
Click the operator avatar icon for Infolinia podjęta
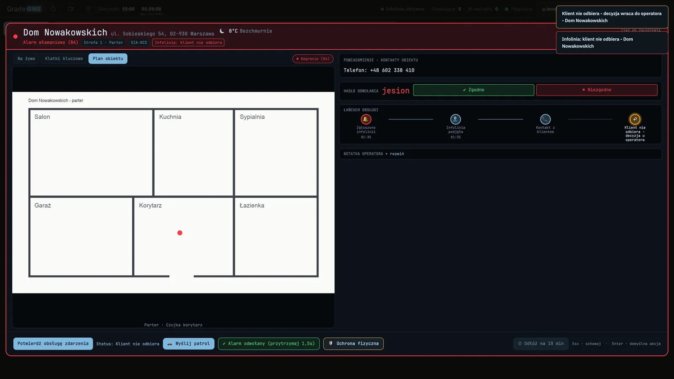[455, 119]
